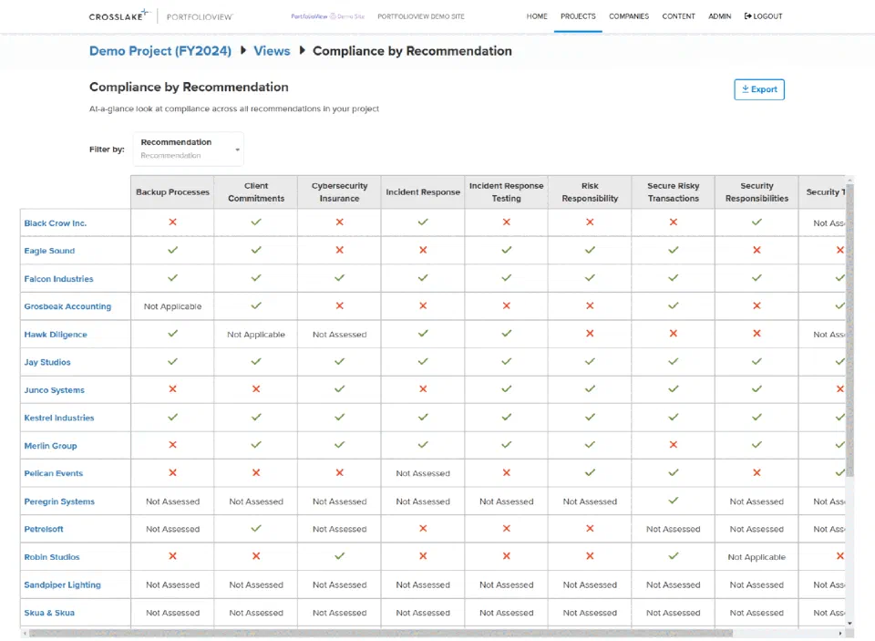The height and width of the screenshot is (641, 875).
Task: Click the Incident Response Testing column header
Action: coord(506,192)
